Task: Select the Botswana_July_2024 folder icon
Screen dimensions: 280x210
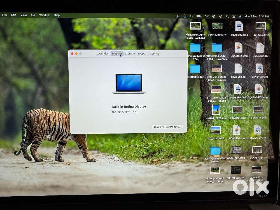Action: pyautogui.click(x=217, y=48)
